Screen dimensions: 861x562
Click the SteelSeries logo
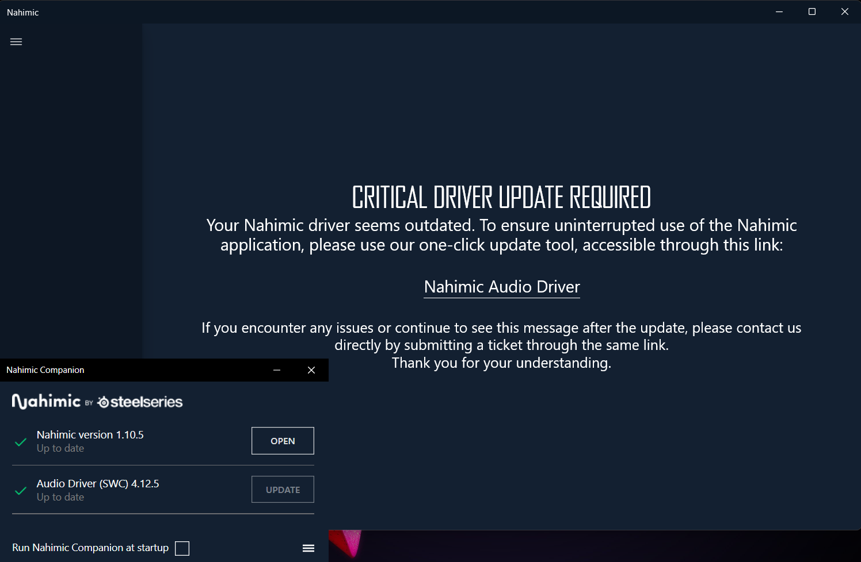[140, 402]
